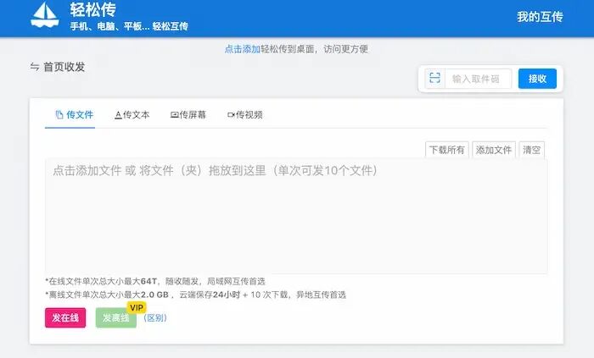
Task: Open the (区别) link
Action: pos(155,317)
